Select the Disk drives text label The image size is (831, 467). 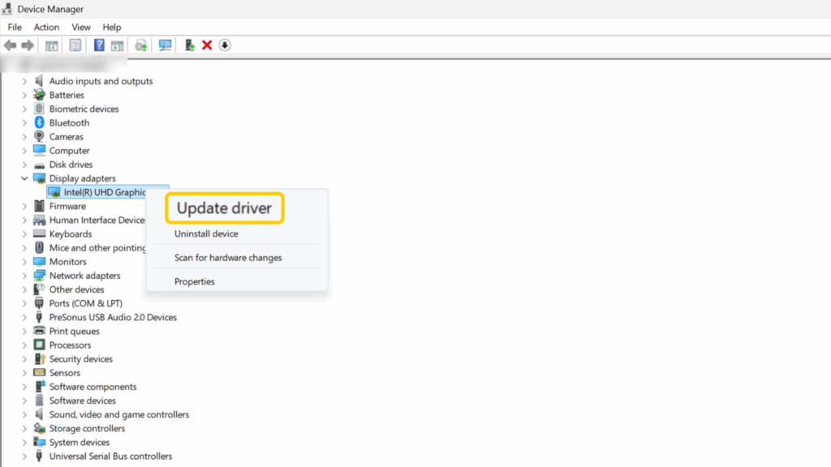pos(71,165)
